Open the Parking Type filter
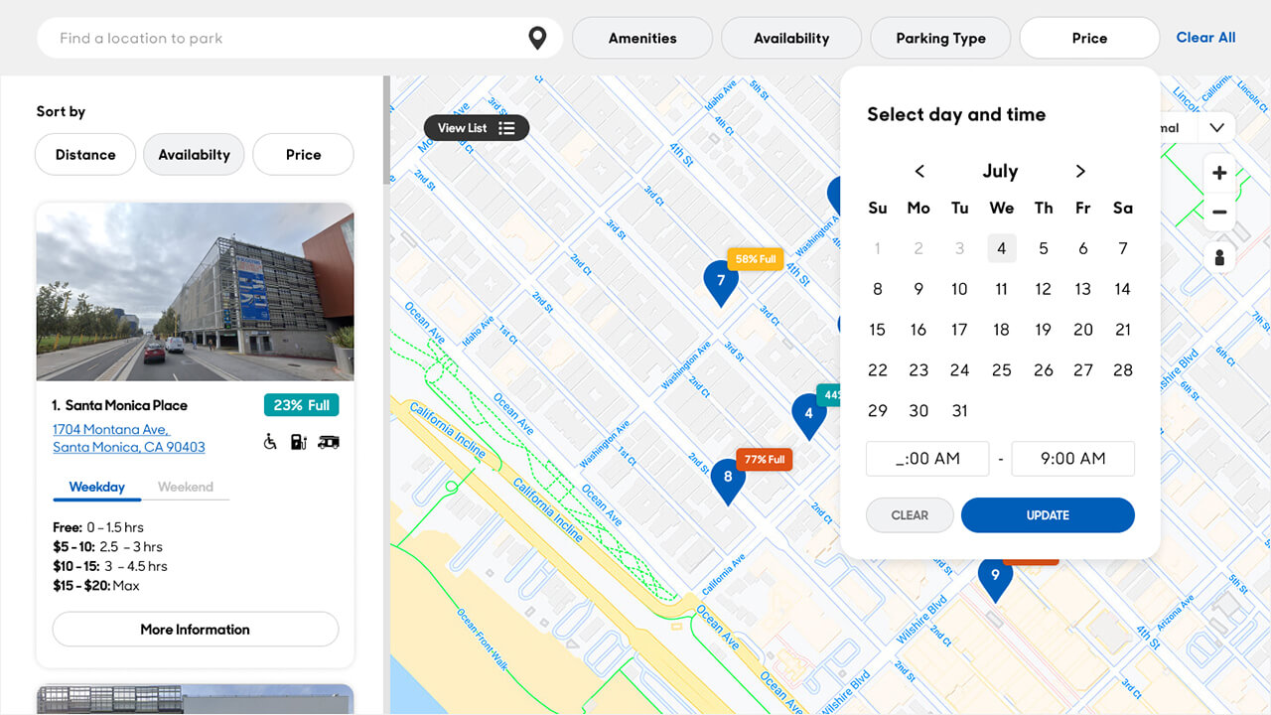The width and height of the screenshot is (1271, 715). point(940,38)
